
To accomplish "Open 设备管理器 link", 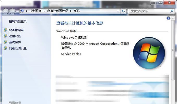I will [x=16, y=30].
